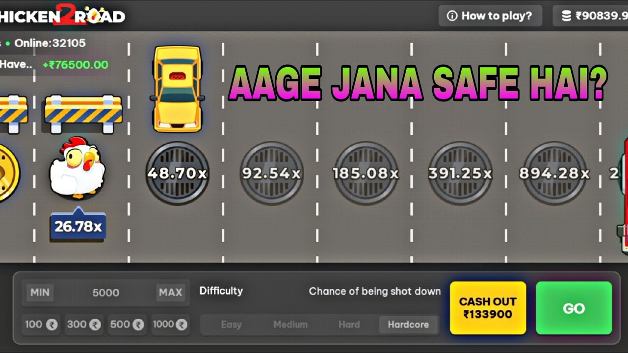Click the 92.54x manhole
The width and height of the screenshot is (628, 353).
[271, 173]
